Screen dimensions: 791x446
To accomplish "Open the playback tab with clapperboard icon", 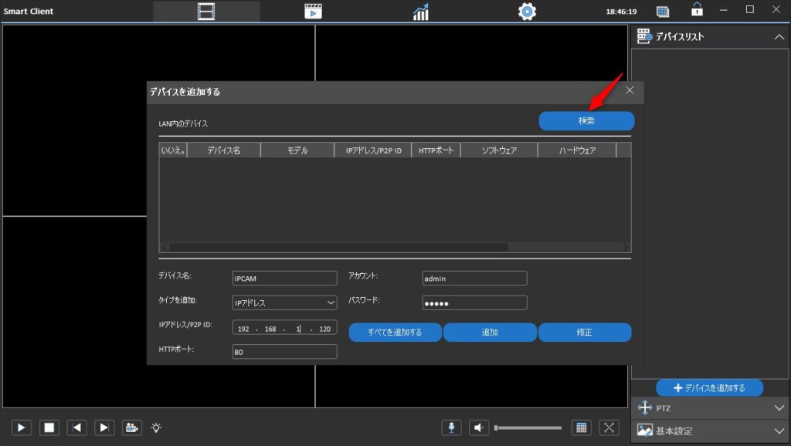I will point(313,12).
